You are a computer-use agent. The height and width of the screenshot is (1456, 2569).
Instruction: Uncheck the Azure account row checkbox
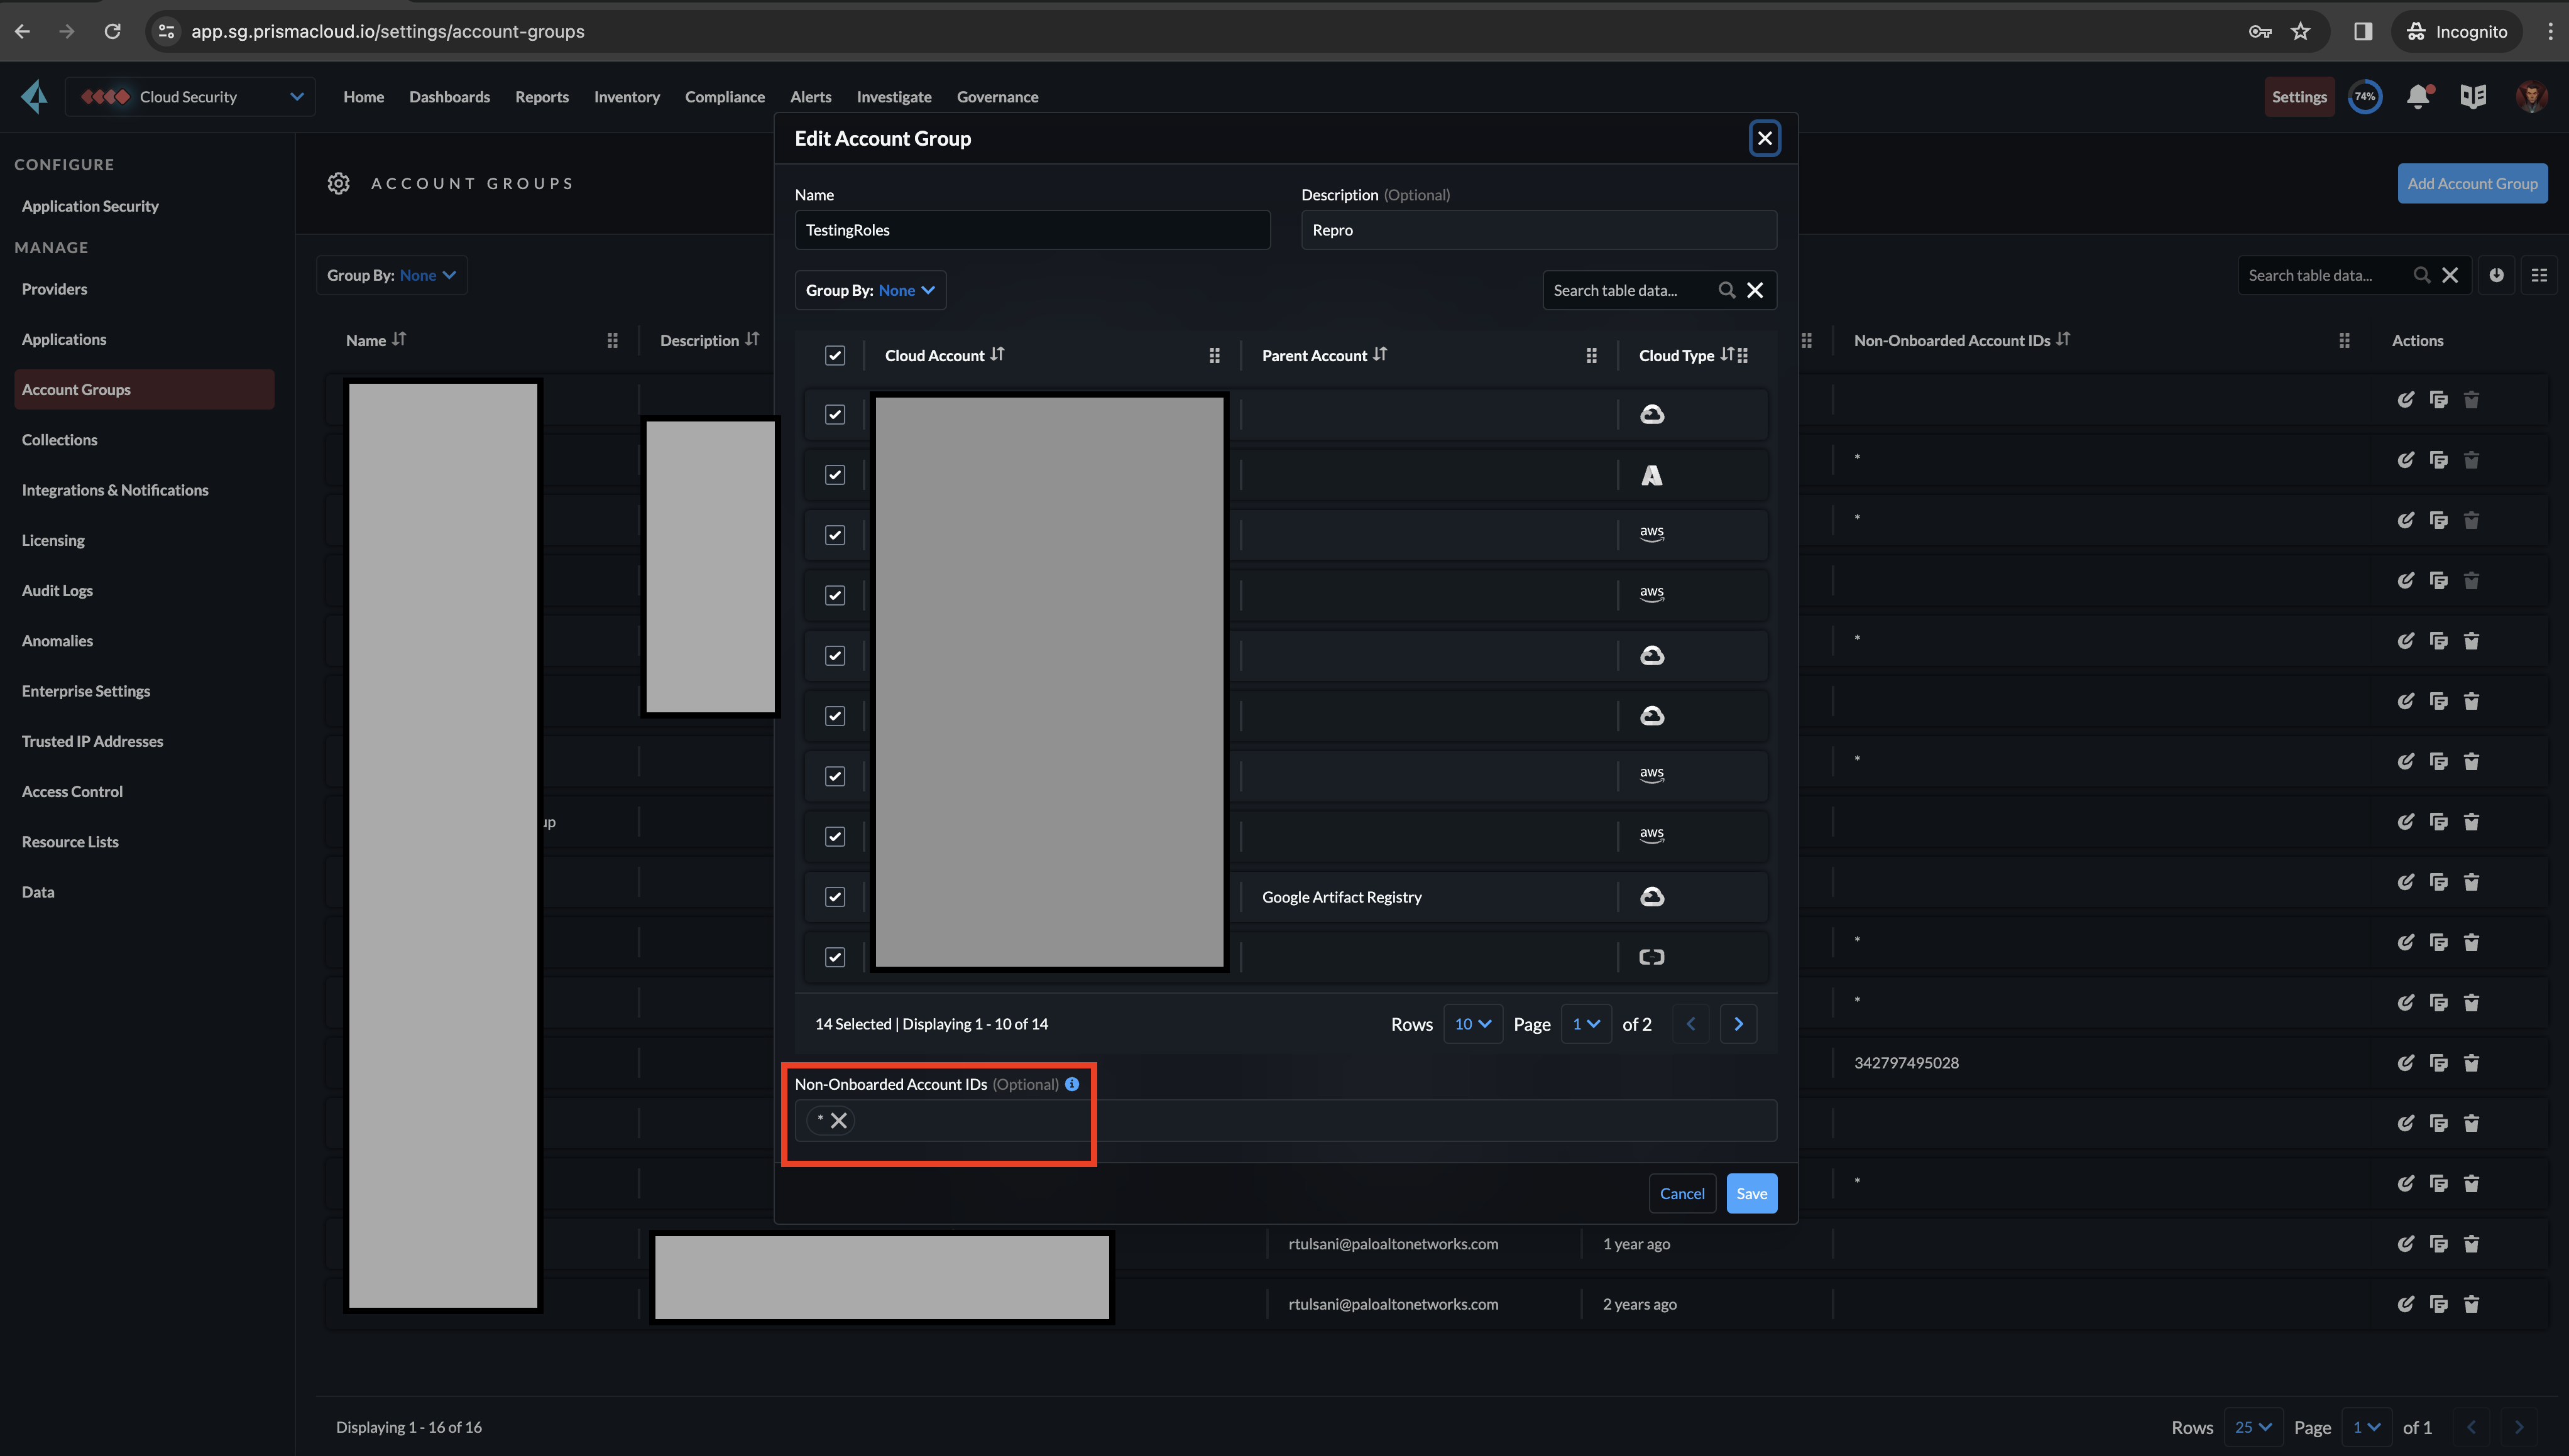pyautogui.click(x=835, y=475)
